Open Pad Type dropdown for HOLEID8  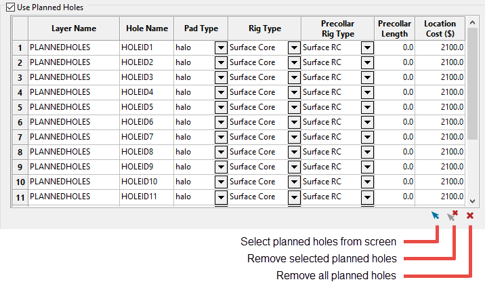click(x=221, y=152)
